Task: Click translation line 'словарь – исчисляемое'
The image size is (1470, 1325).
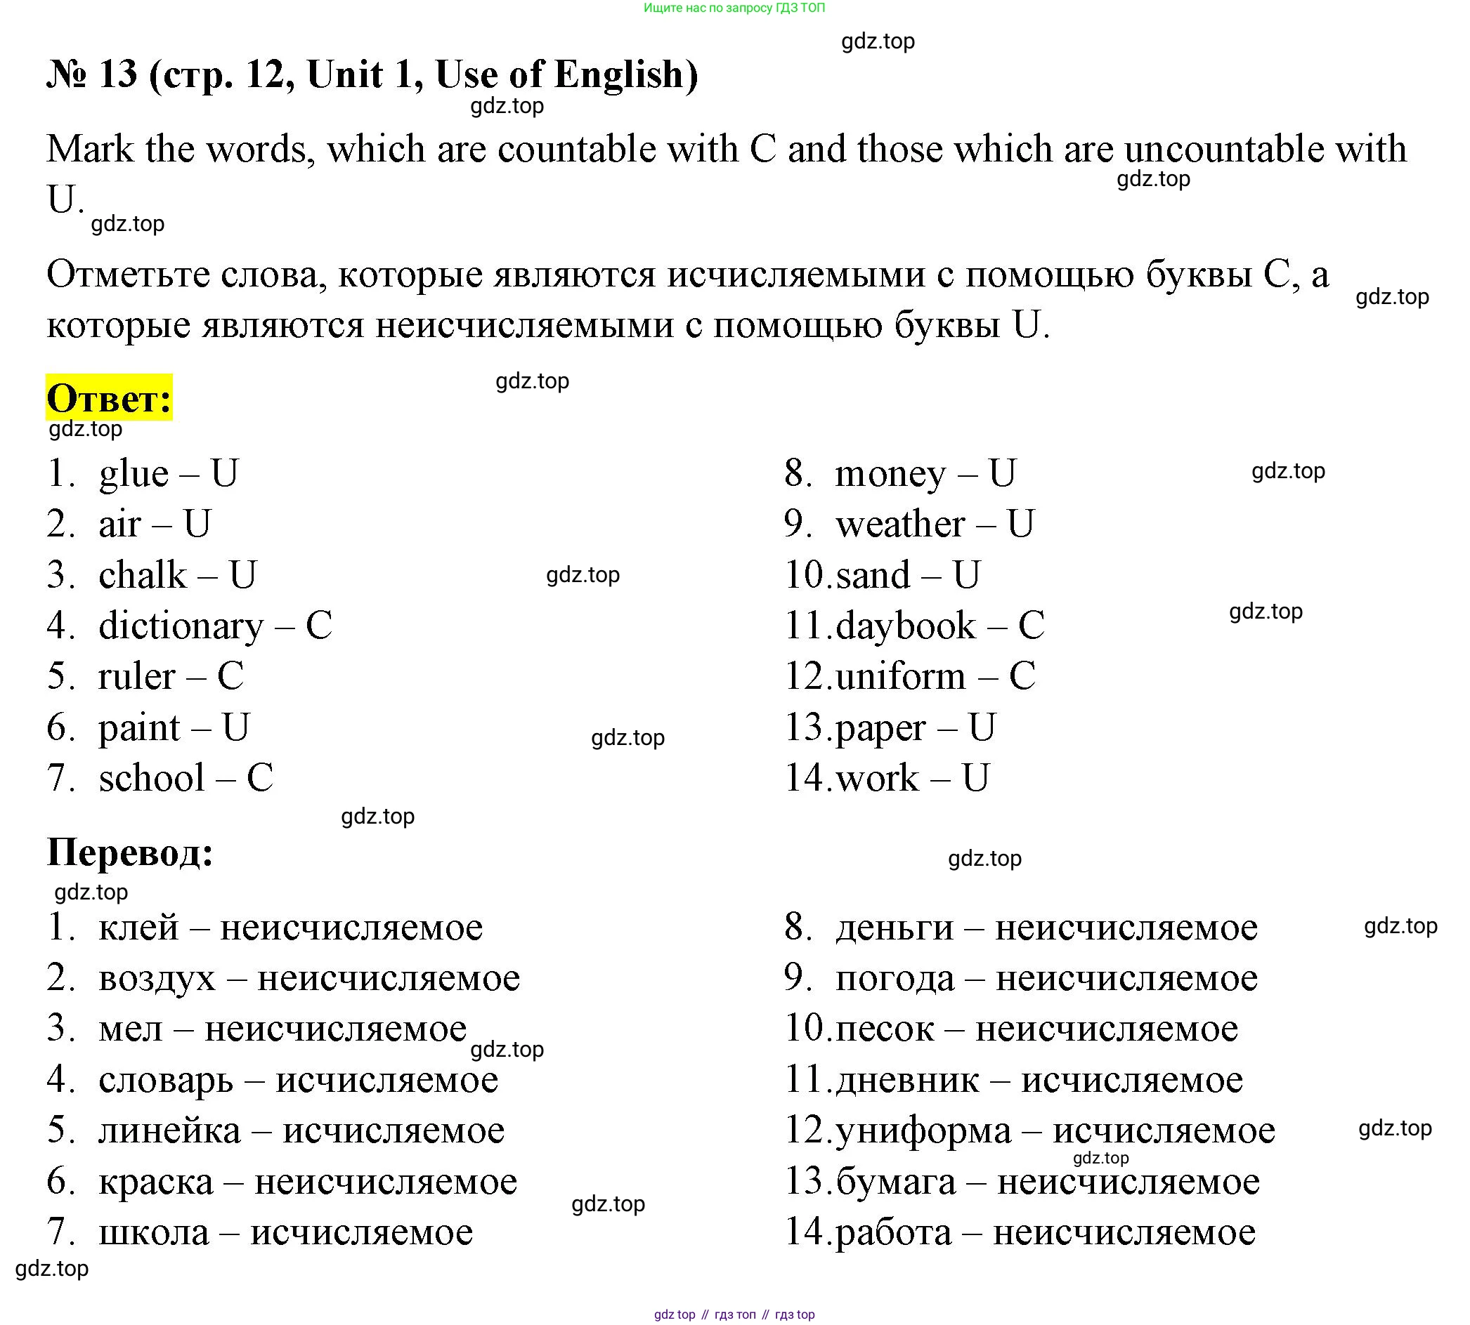Action: point(298,1079)
